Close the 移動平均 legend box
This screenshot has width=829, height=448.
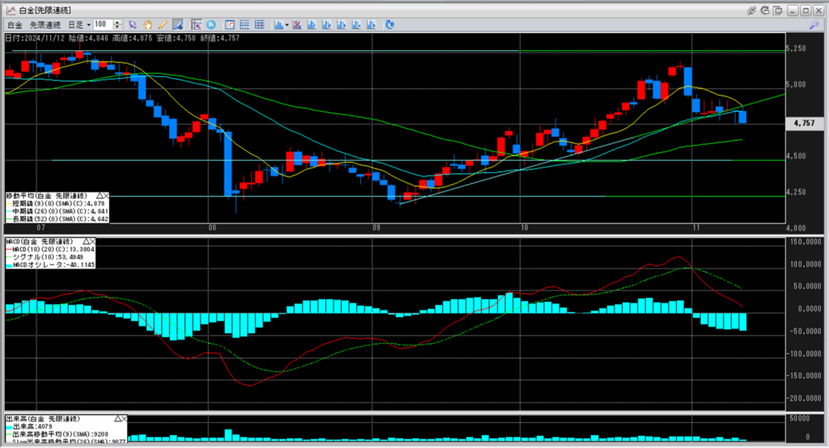tap(108, 197)
